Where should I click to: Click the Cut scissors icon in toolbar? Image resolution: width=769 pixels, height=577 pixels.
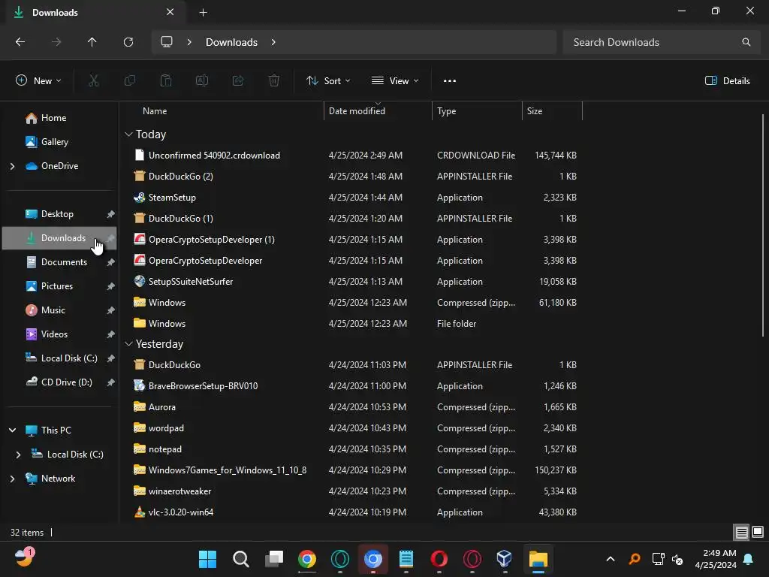click(93, 81)
